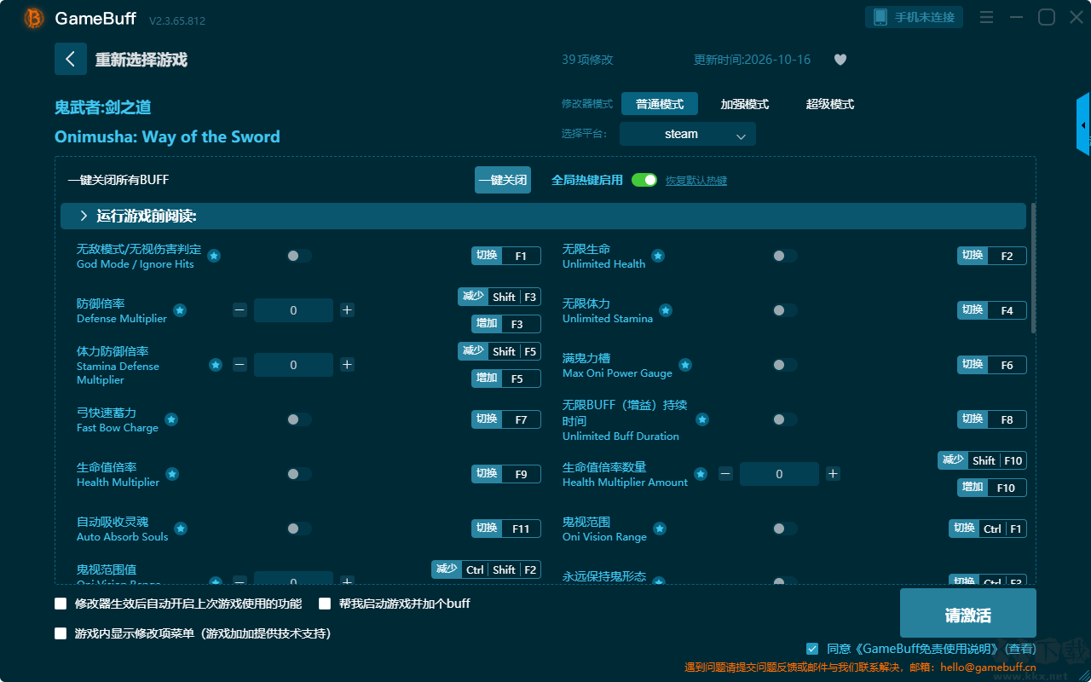Click the 手机未连接 phone icon button
Screen dimensions: 1091x682
click(915, 17)
